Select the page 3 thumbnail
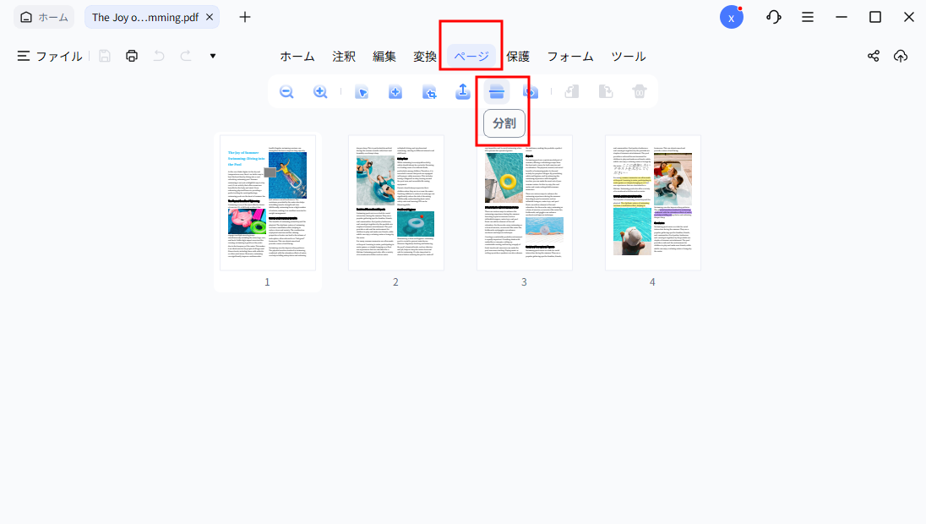Viewport: 926px width, 524px height. click(x=524, y=202)
